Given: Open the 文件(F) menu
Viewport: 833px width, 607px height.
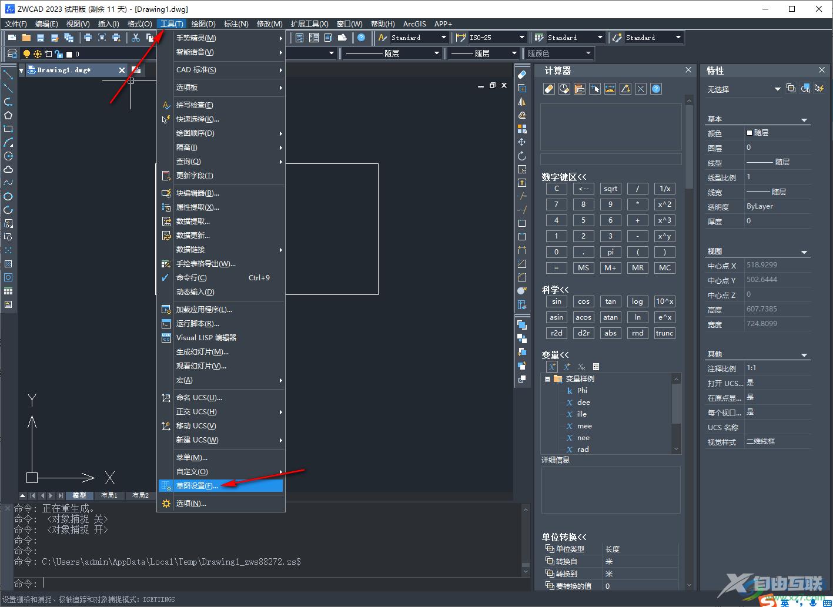Looking at the screenshot, I should click(16, 24).
